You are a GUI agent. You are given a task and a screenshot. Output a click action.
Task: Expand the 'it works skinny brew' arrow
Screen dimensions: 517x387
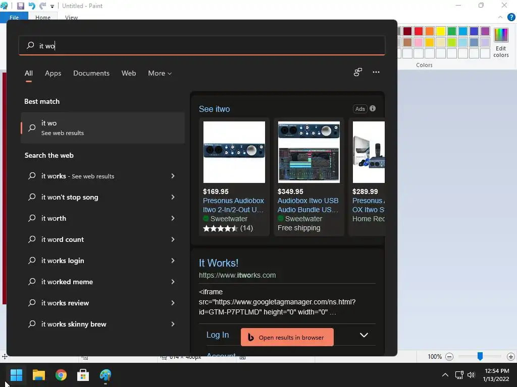click(173, 324)
